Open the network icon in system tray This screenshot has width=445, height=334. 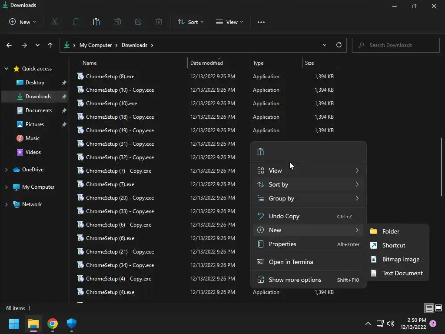380,324
